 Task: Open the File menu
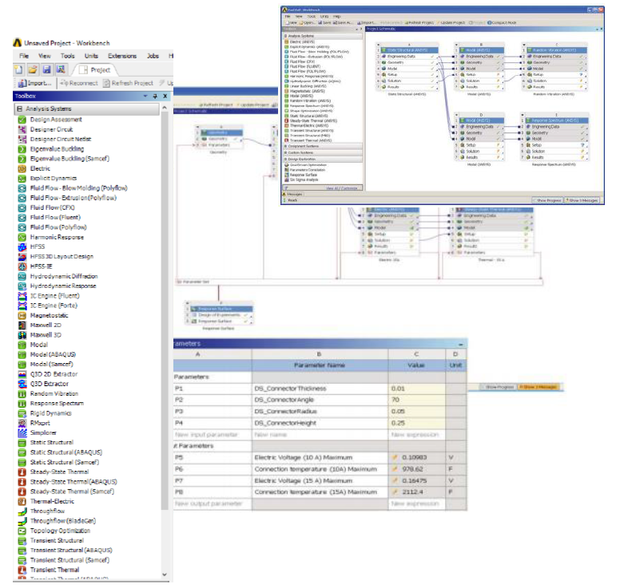tap(24, 56)
